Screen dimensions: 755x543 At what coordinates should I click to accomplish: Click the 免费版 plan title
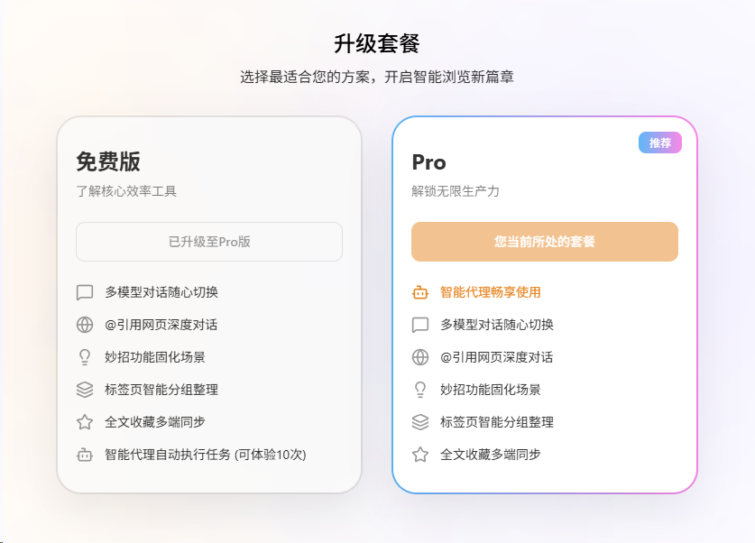click(x=108, y=162)
